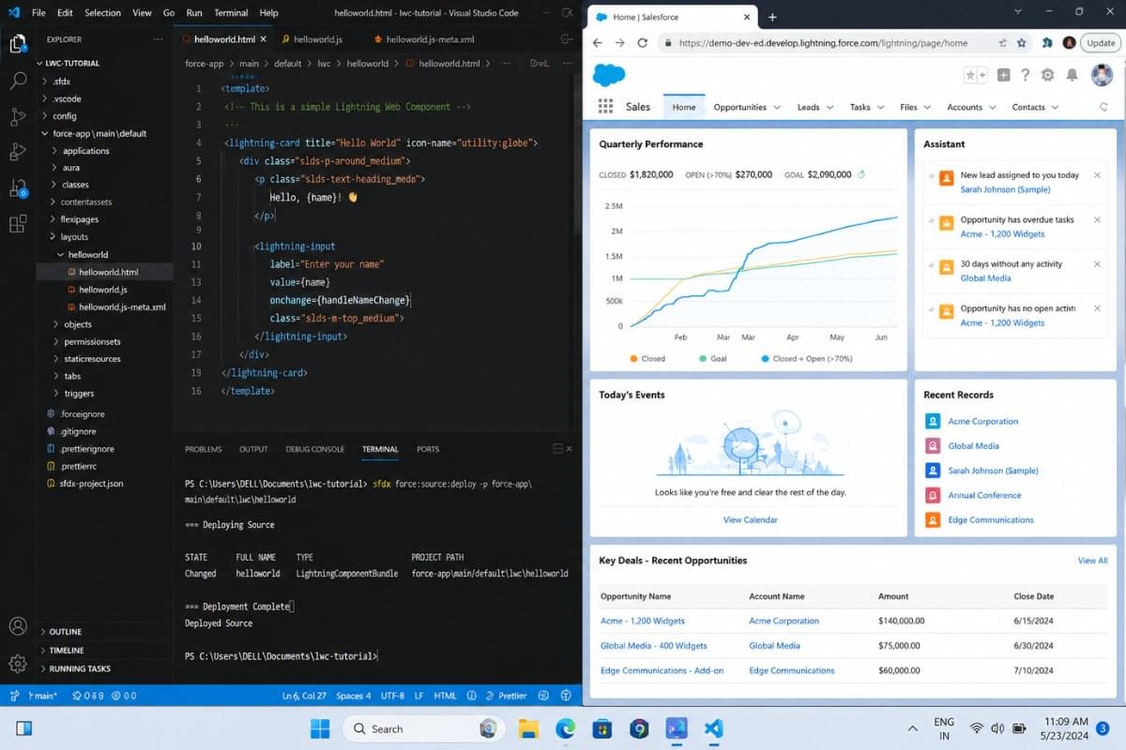This screenshot has height=750, width=1126.
Task: Close the helloworld.html editor tab
Action: pyautogui.click(x=263, y=39)
